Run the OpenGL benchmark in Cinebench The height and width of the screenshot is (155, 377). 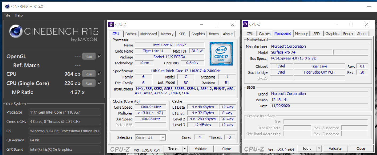89,56
